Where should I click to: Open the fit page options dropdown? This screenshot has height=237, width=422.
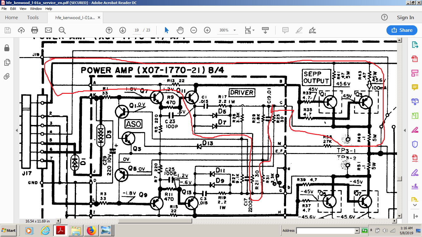(x=250, y=30)
